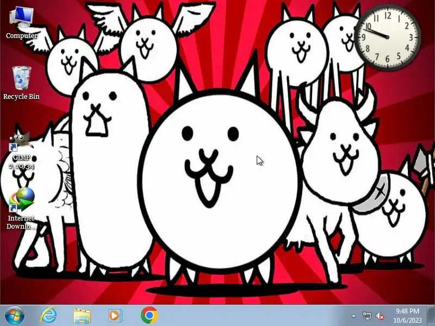Click the Show desktop button
This screenshot has width=435, height=326.
coord(431,316)
